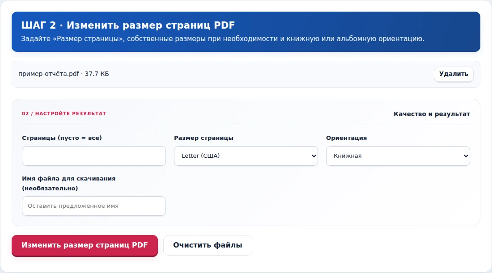Viewport: 492px width, 273px height.
Task: Click the Очистить файлы button
Action: click(x=208, y=245)
